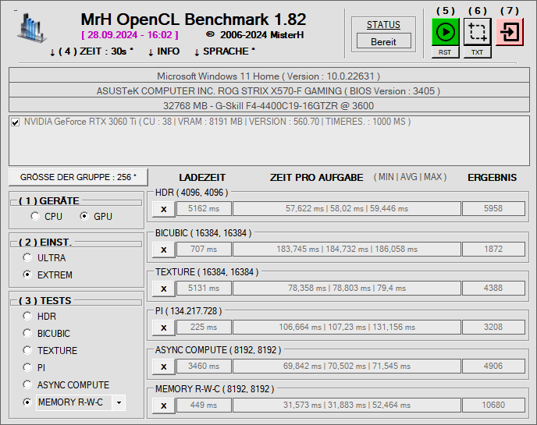Click the HDR timing values field
This screenshot has width=537, height=425.
coord(347,209)
